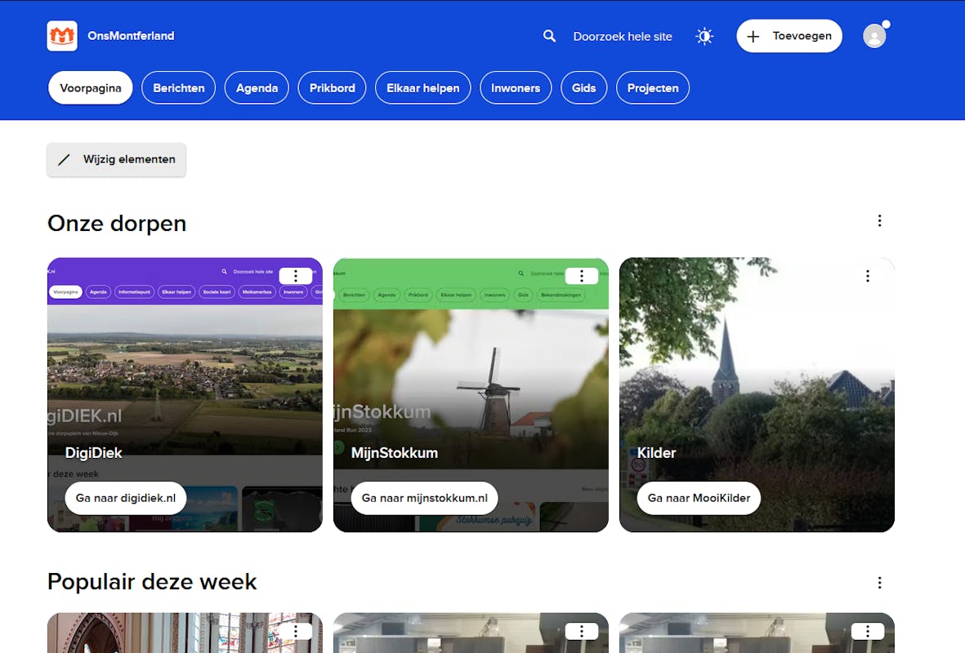
Task: Select the Prikbord tab
Action: 332,88
